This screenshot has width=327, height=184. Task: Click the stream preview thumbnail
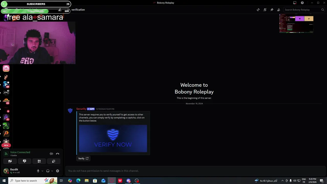point(296,24)
